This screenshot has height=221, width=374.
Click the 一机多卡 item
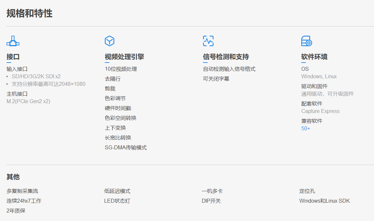(212, 191)
